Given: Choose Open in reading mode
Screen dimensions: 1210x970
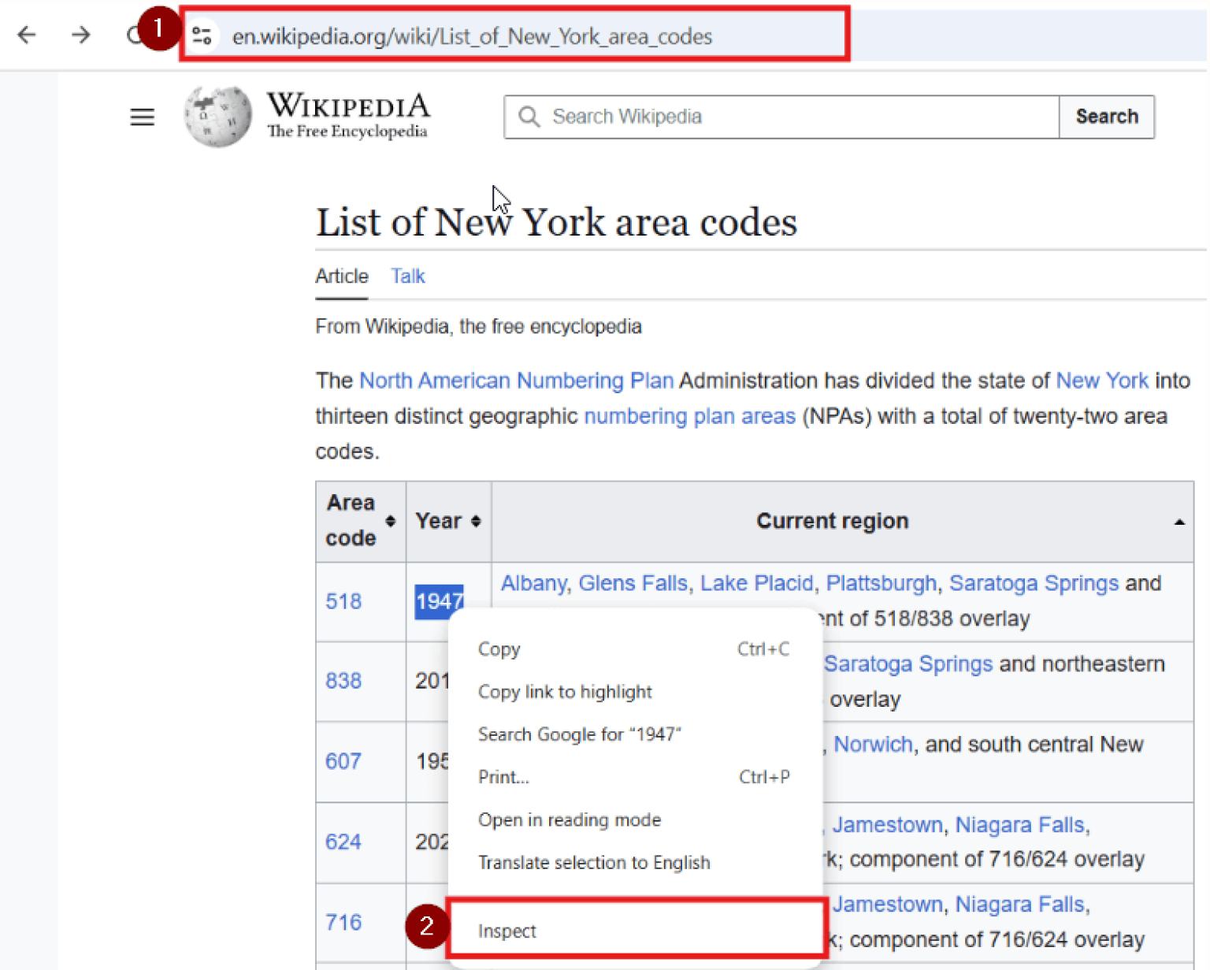Looking at the screenshot, I should pyautogui.click(x=633, y=819).
